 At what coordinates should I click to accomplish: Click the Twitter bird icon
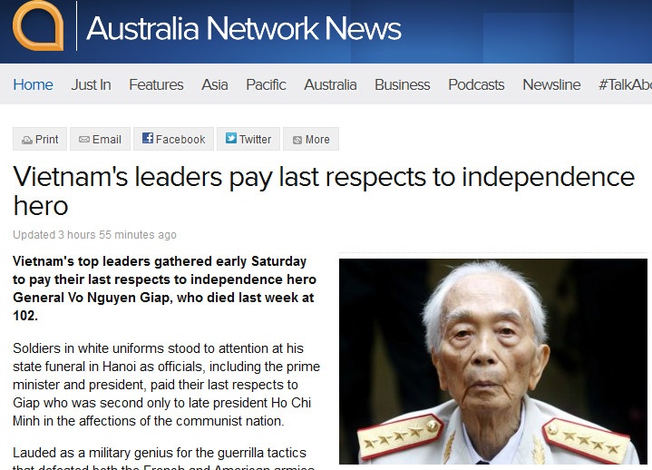[231, 138]
